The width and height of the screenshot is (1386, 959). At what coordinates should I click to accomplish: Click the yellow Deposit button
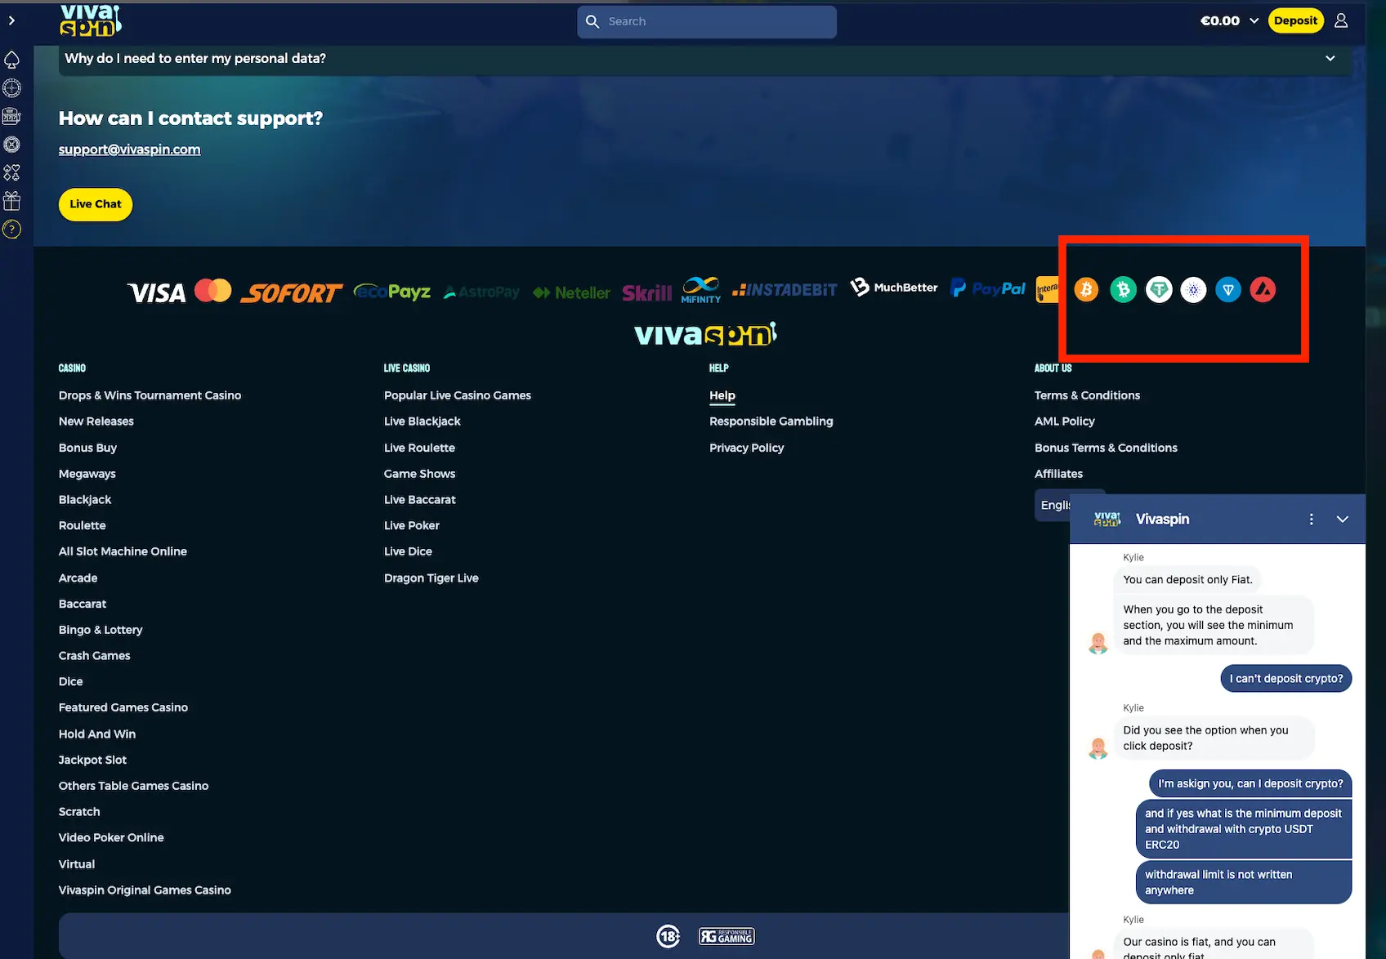(1295, 20)
